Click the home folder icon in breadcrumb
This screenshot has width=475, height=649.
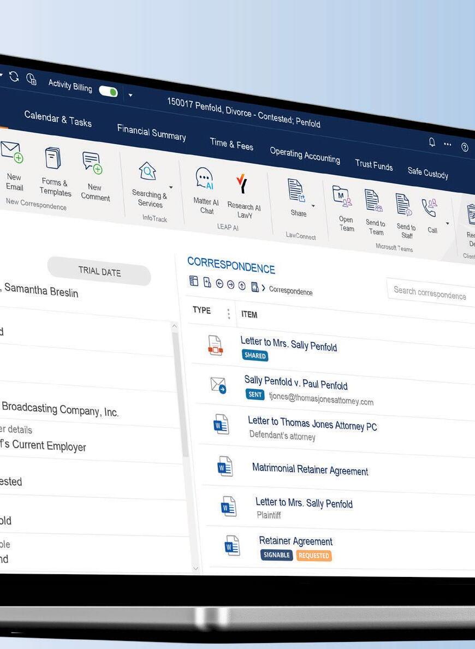pyautogui.click(x=254, y=287)
